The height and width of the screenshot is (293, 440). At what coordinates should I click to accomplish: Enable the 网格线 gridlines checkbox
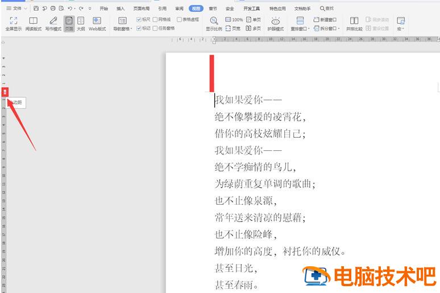(x=155, y=19)
